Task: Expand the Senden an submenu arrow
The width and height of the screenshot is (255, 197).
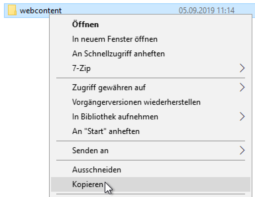Action: [242, 151]
